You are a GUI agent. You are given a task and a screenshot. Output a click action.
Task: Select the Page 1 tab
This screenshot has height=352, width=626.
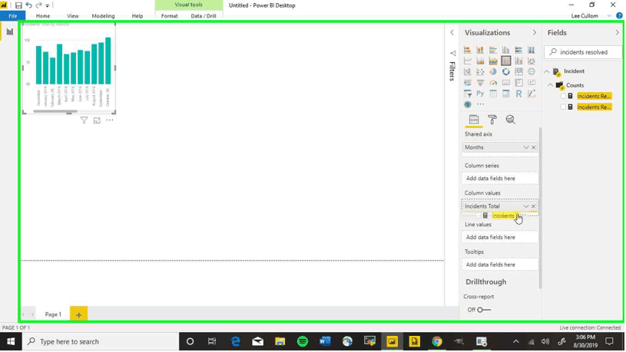[x=53, y=314]
